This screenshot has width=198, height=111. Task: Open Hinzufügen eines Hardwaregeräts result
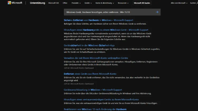106,30
